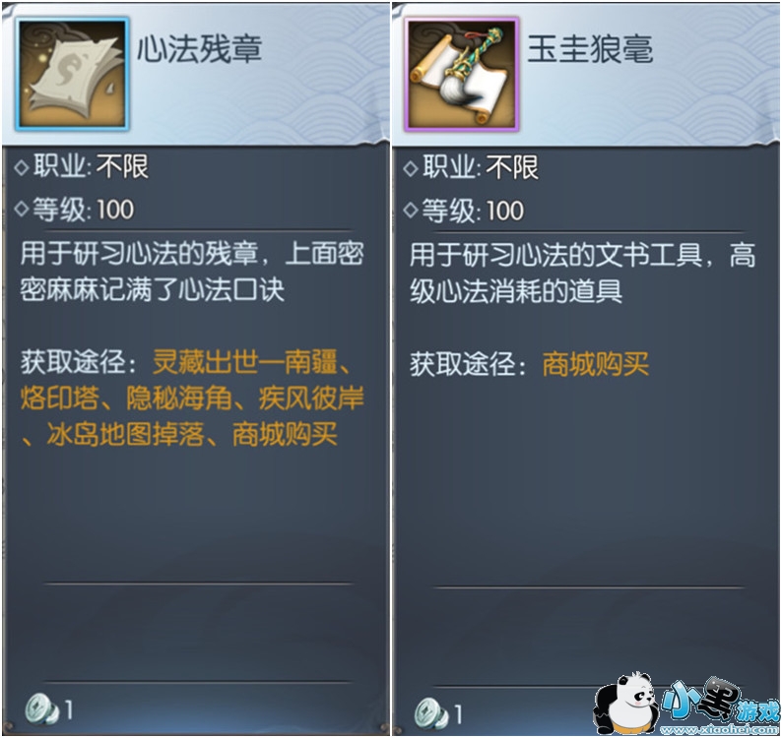Select 商城购买 link in 玉圭狼毫 panel
The width and height of the screenshot is (782, 738).
click(596, 364)
